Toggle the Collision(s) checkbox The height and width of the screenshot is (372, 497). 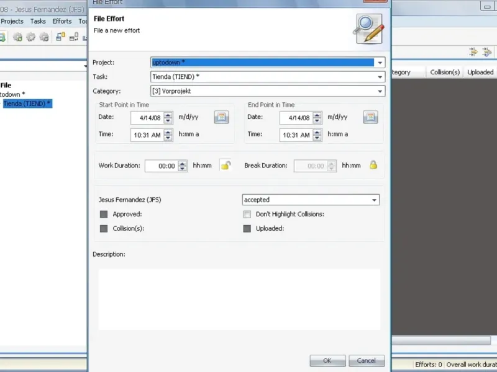(104, 228)
